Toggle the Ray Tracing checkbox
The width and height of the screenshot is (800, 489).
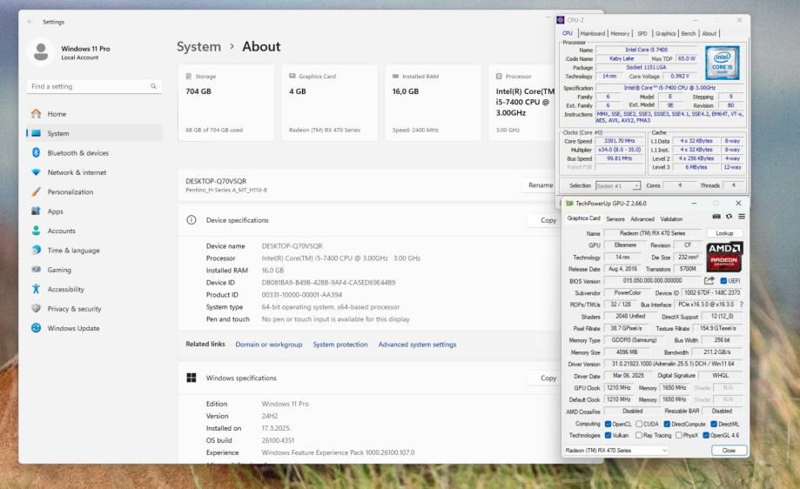click(641, 435)
